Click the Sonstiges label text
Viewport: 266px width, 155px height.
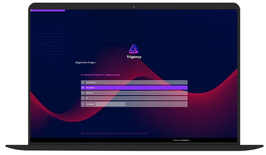tap(90, 104)
